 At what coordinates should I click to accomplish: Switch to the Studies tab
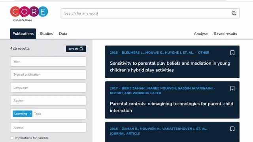[x=46, y=34]
